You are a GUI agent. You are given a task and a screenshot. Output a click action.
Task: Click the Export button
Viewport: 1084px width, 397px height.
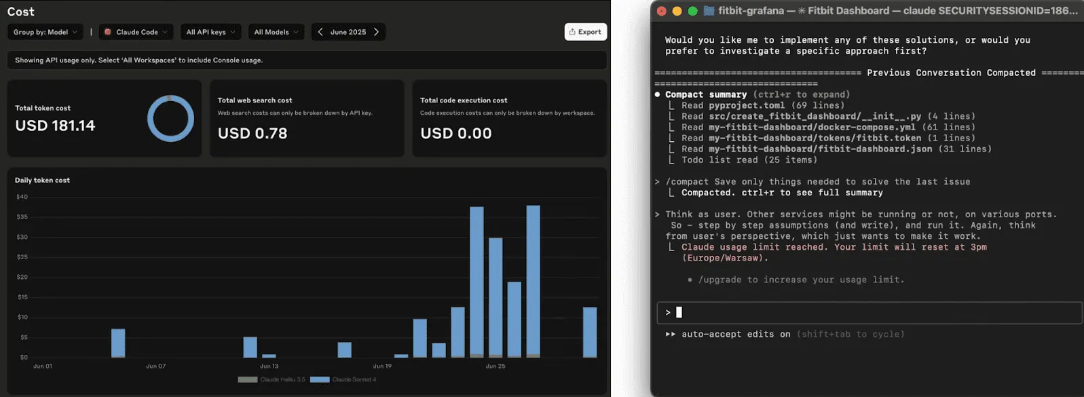[585, 32]
